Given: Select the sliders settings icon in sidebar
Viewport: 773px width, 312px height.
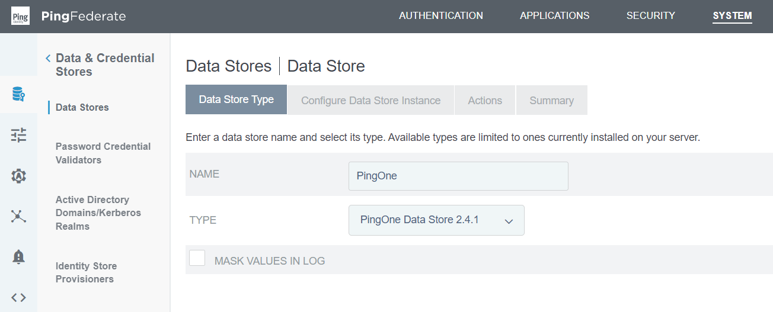Looking at the screenshot, I should pyautogui.click(x=18, y=135).
